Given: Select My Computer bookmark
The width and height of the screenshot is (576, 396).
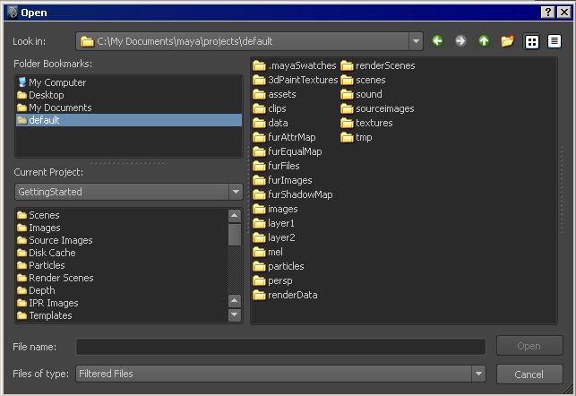Looking at the screenshot, I should pos(129,82).
